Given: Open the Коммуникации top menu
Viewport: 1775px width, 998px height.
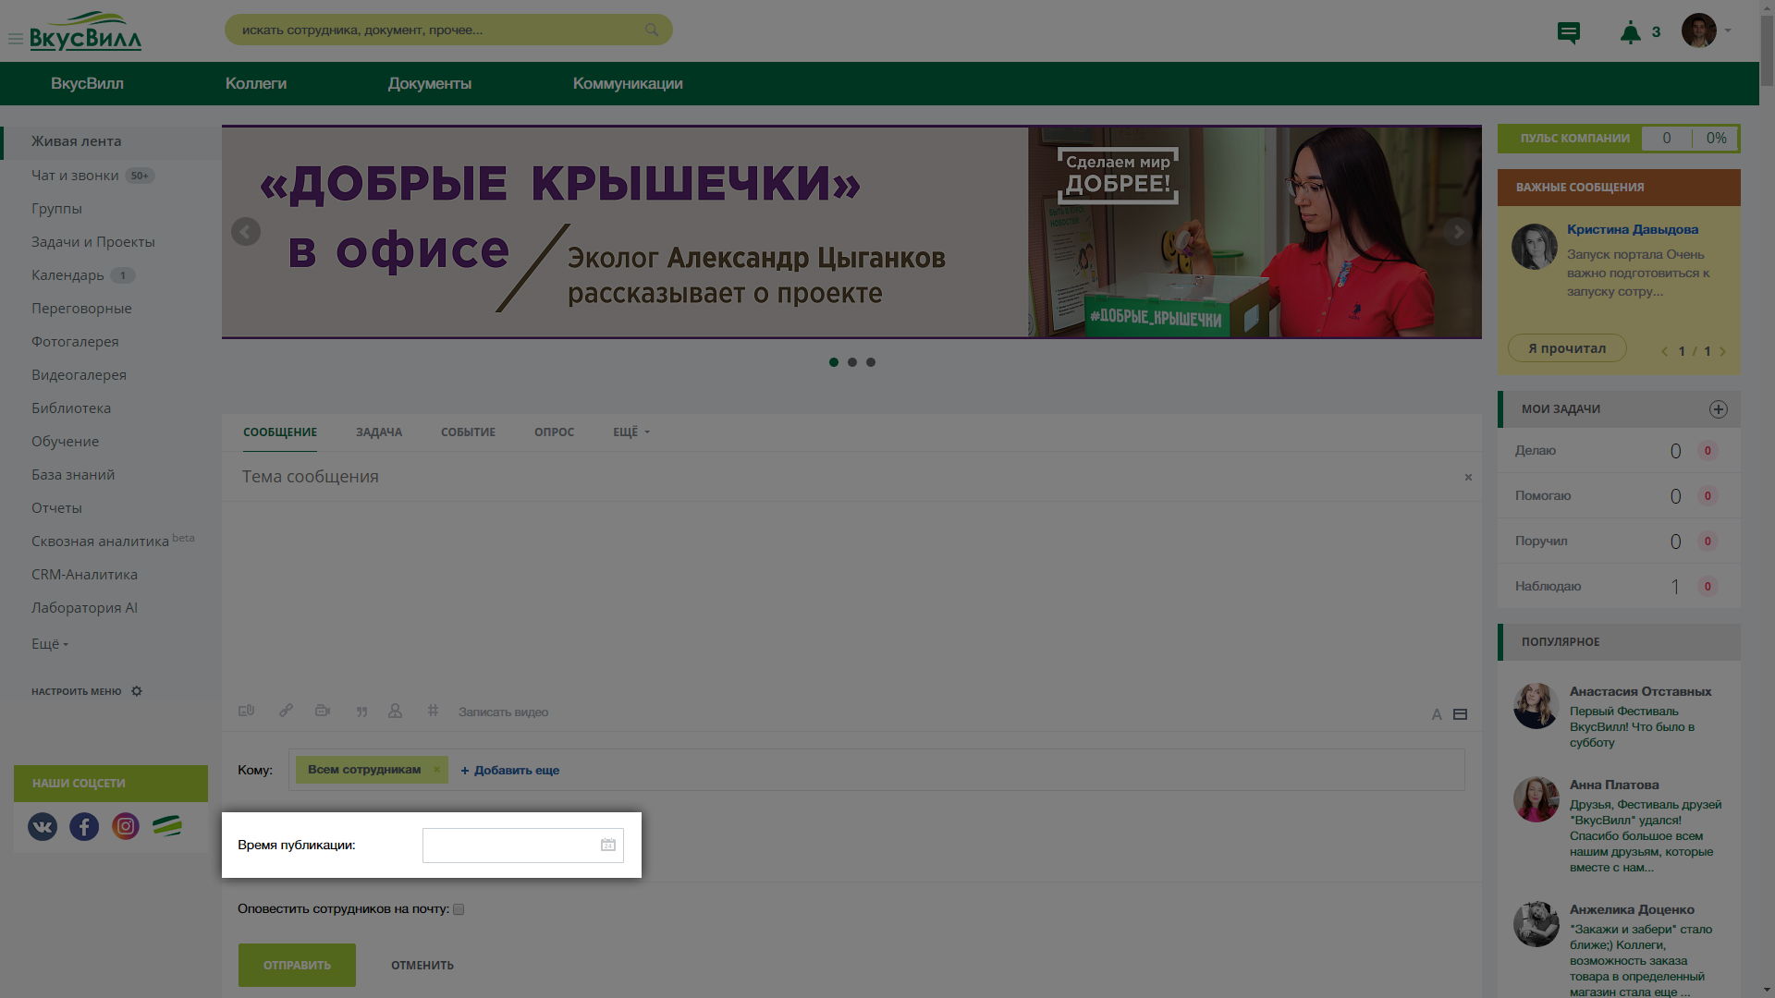Looking at the screenshot, I should (x=628, y=83).
